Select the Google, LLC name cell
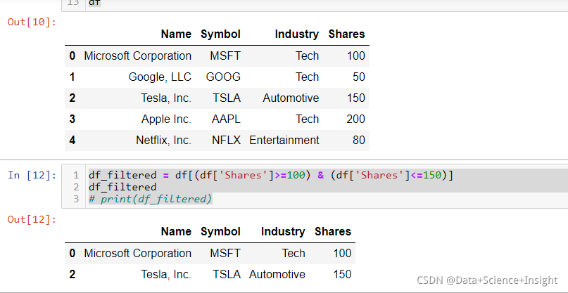The width and height of the screenshot is (568, 293). click(x=160, y=77)
